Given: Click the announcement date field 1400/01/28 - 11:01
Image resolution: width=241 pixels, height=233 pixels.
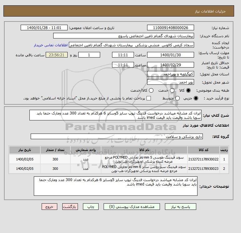Looking at the screenshot, I should click(44, 28).
